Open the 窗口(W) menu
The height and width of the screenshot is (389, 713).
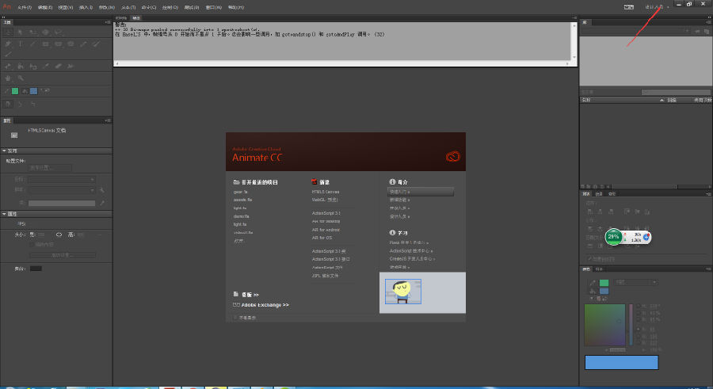point(214,7)
